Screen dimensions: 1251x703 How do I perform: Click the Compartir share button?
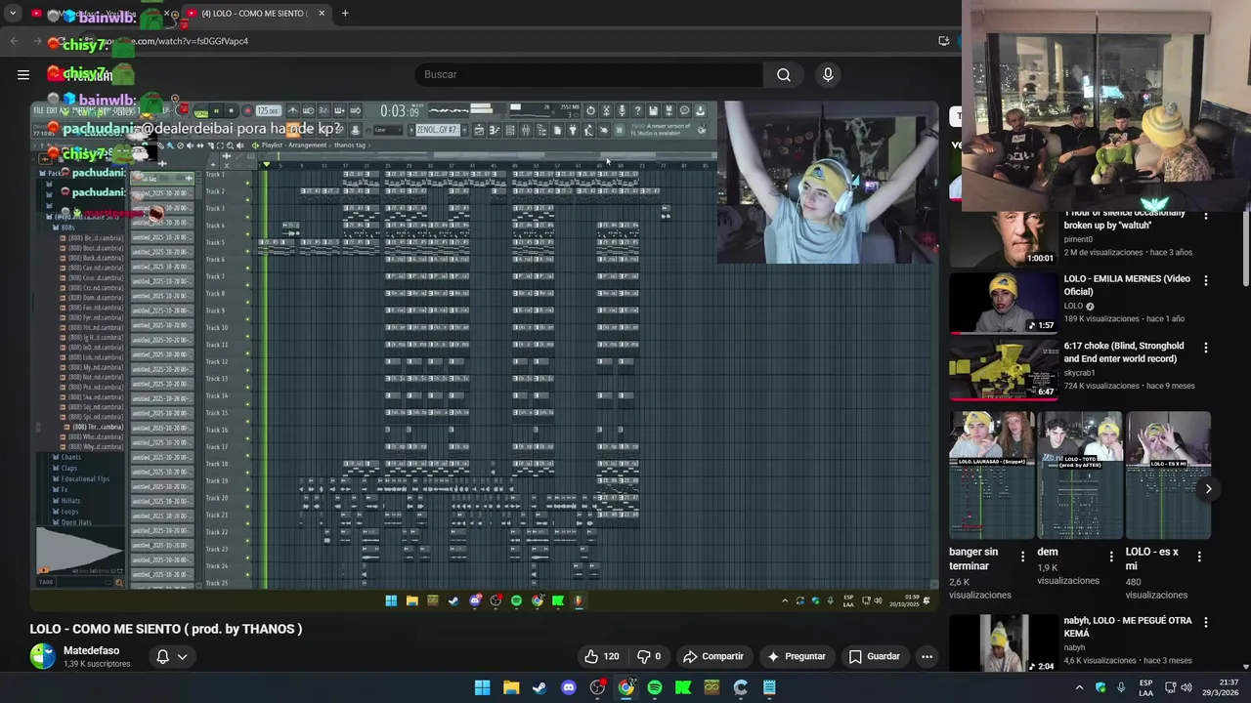pos(713,656)
